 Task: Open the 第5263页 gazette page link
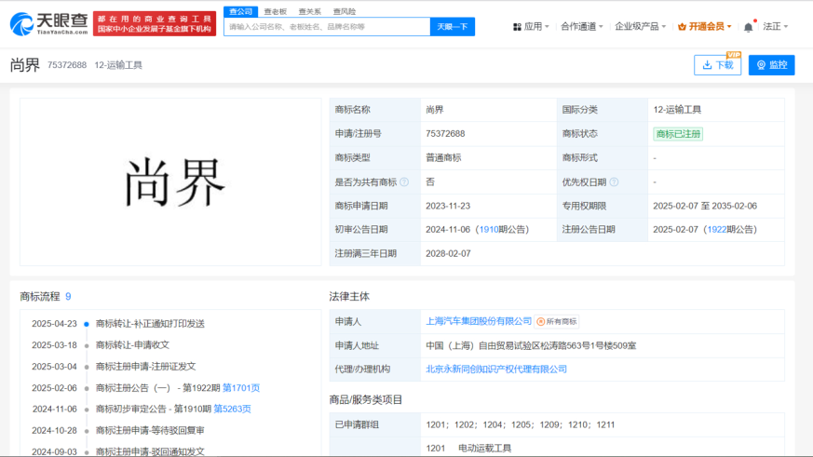(x=232, y=409)
